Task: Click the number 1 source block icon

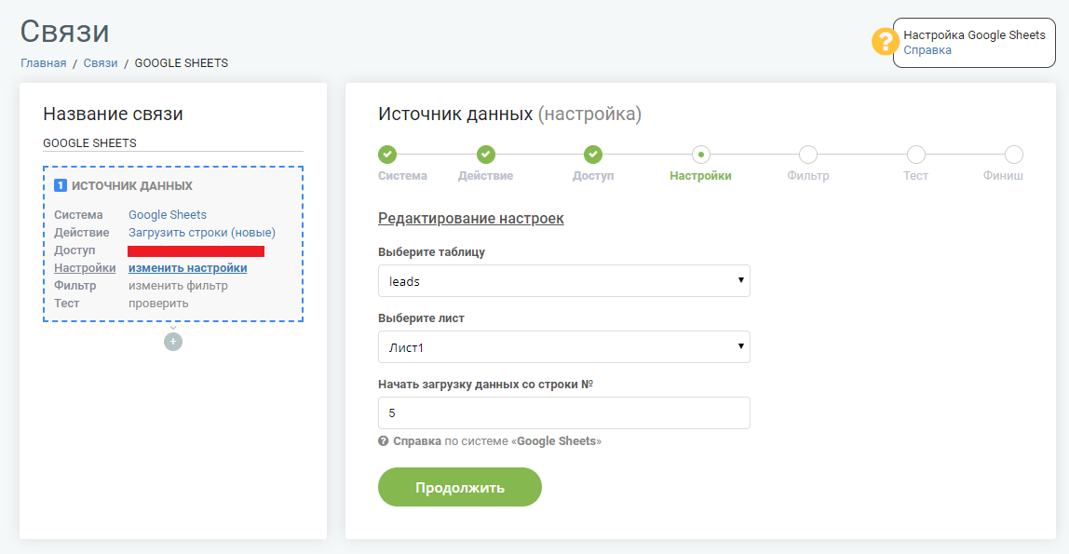Action: pos(60,185)
